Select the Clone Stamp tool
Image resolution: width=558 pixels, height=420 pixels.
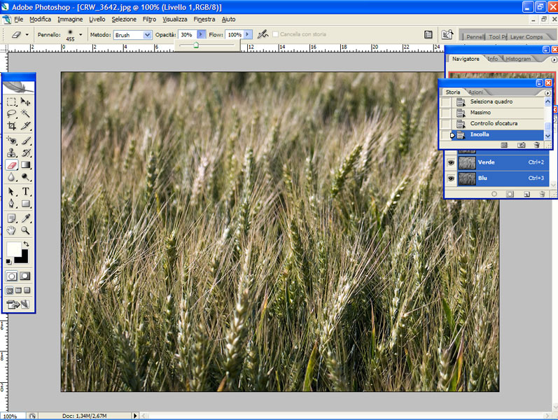point(12,153)
